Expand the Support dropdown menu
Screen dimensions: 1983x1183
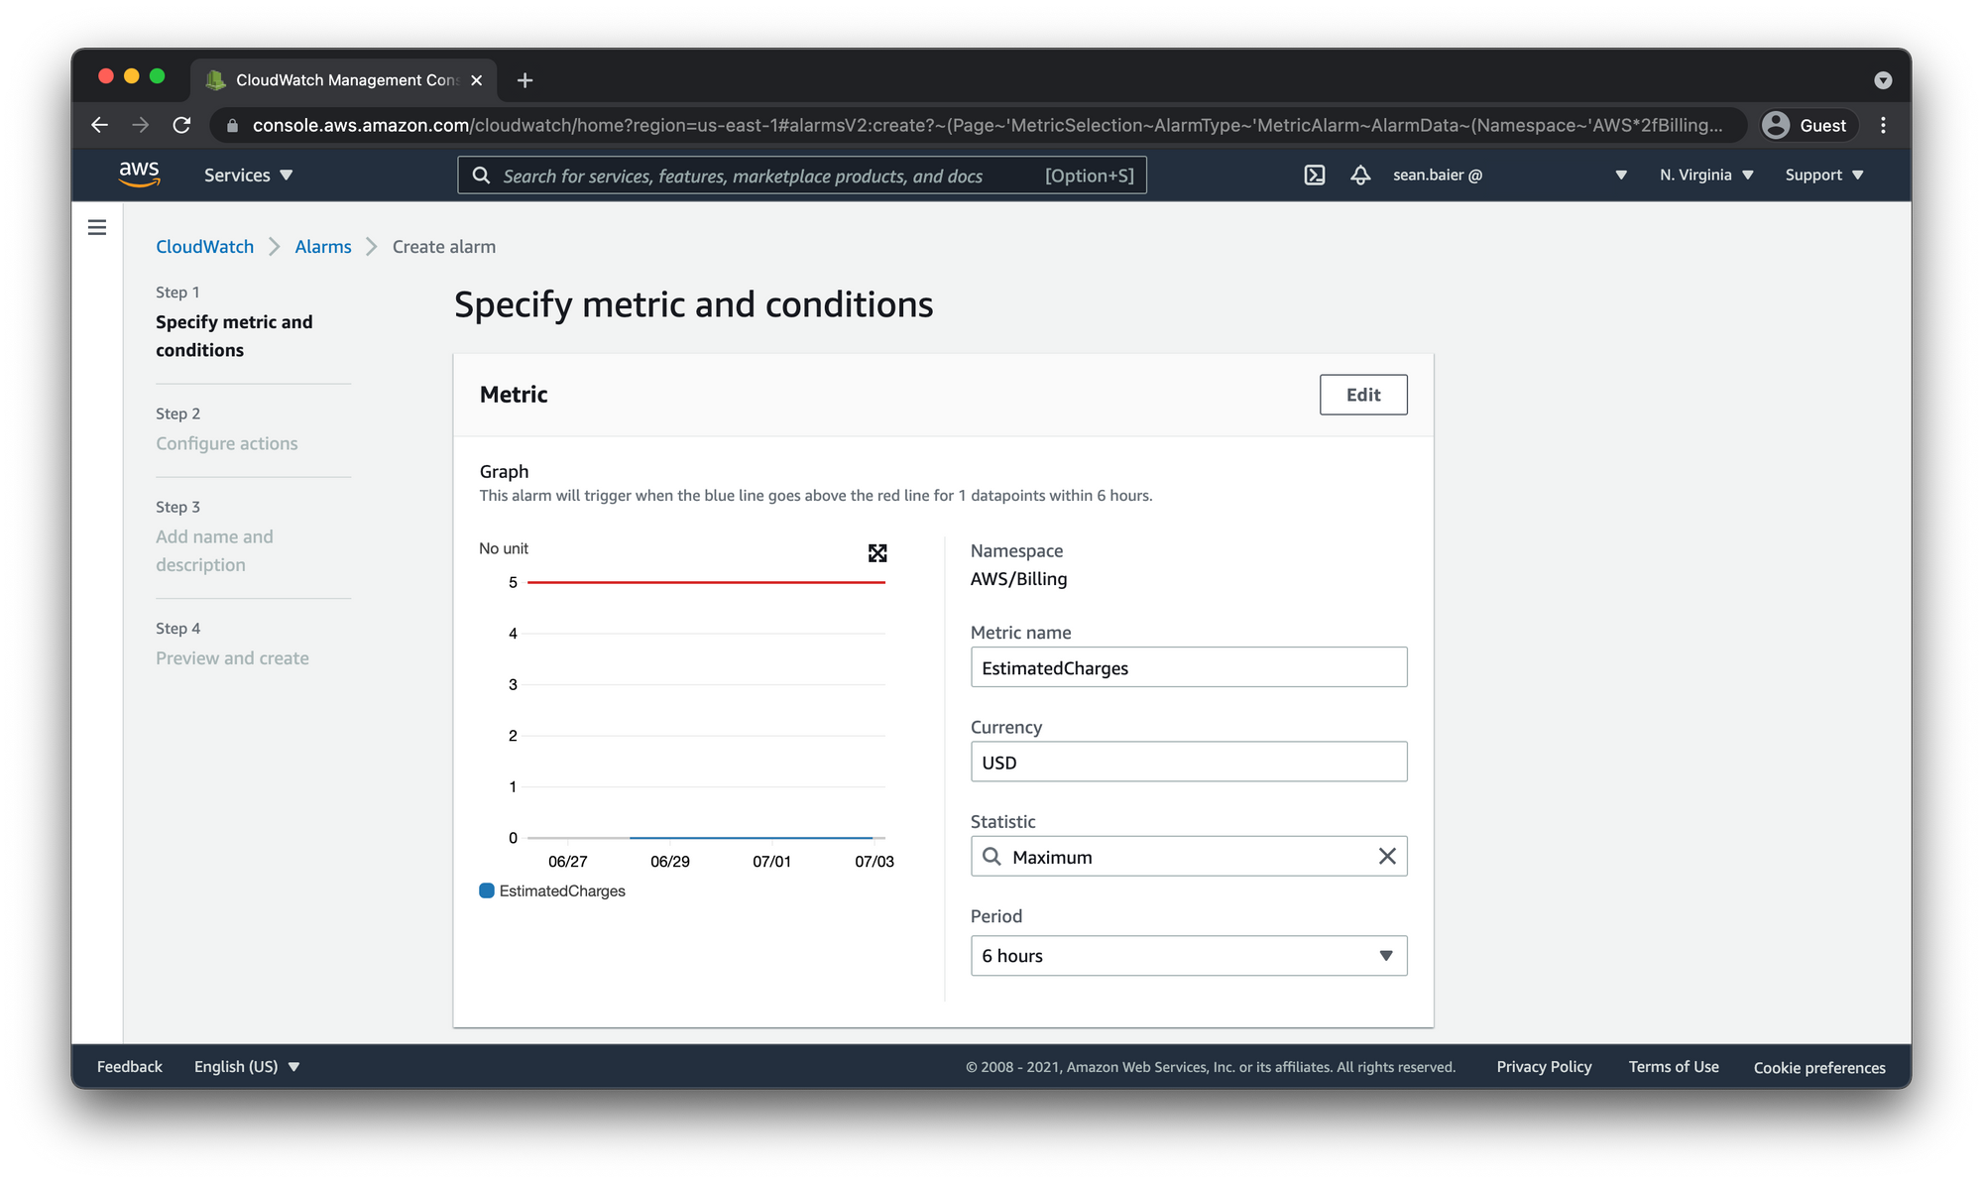tap(1826, 175)
